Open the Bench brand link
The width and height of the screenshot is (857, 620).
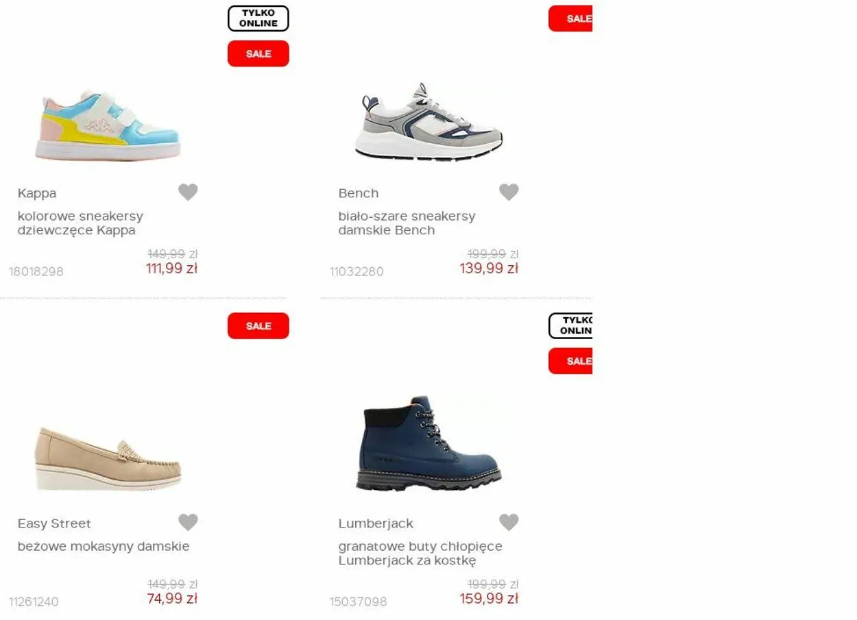click(x=359, y=193)
